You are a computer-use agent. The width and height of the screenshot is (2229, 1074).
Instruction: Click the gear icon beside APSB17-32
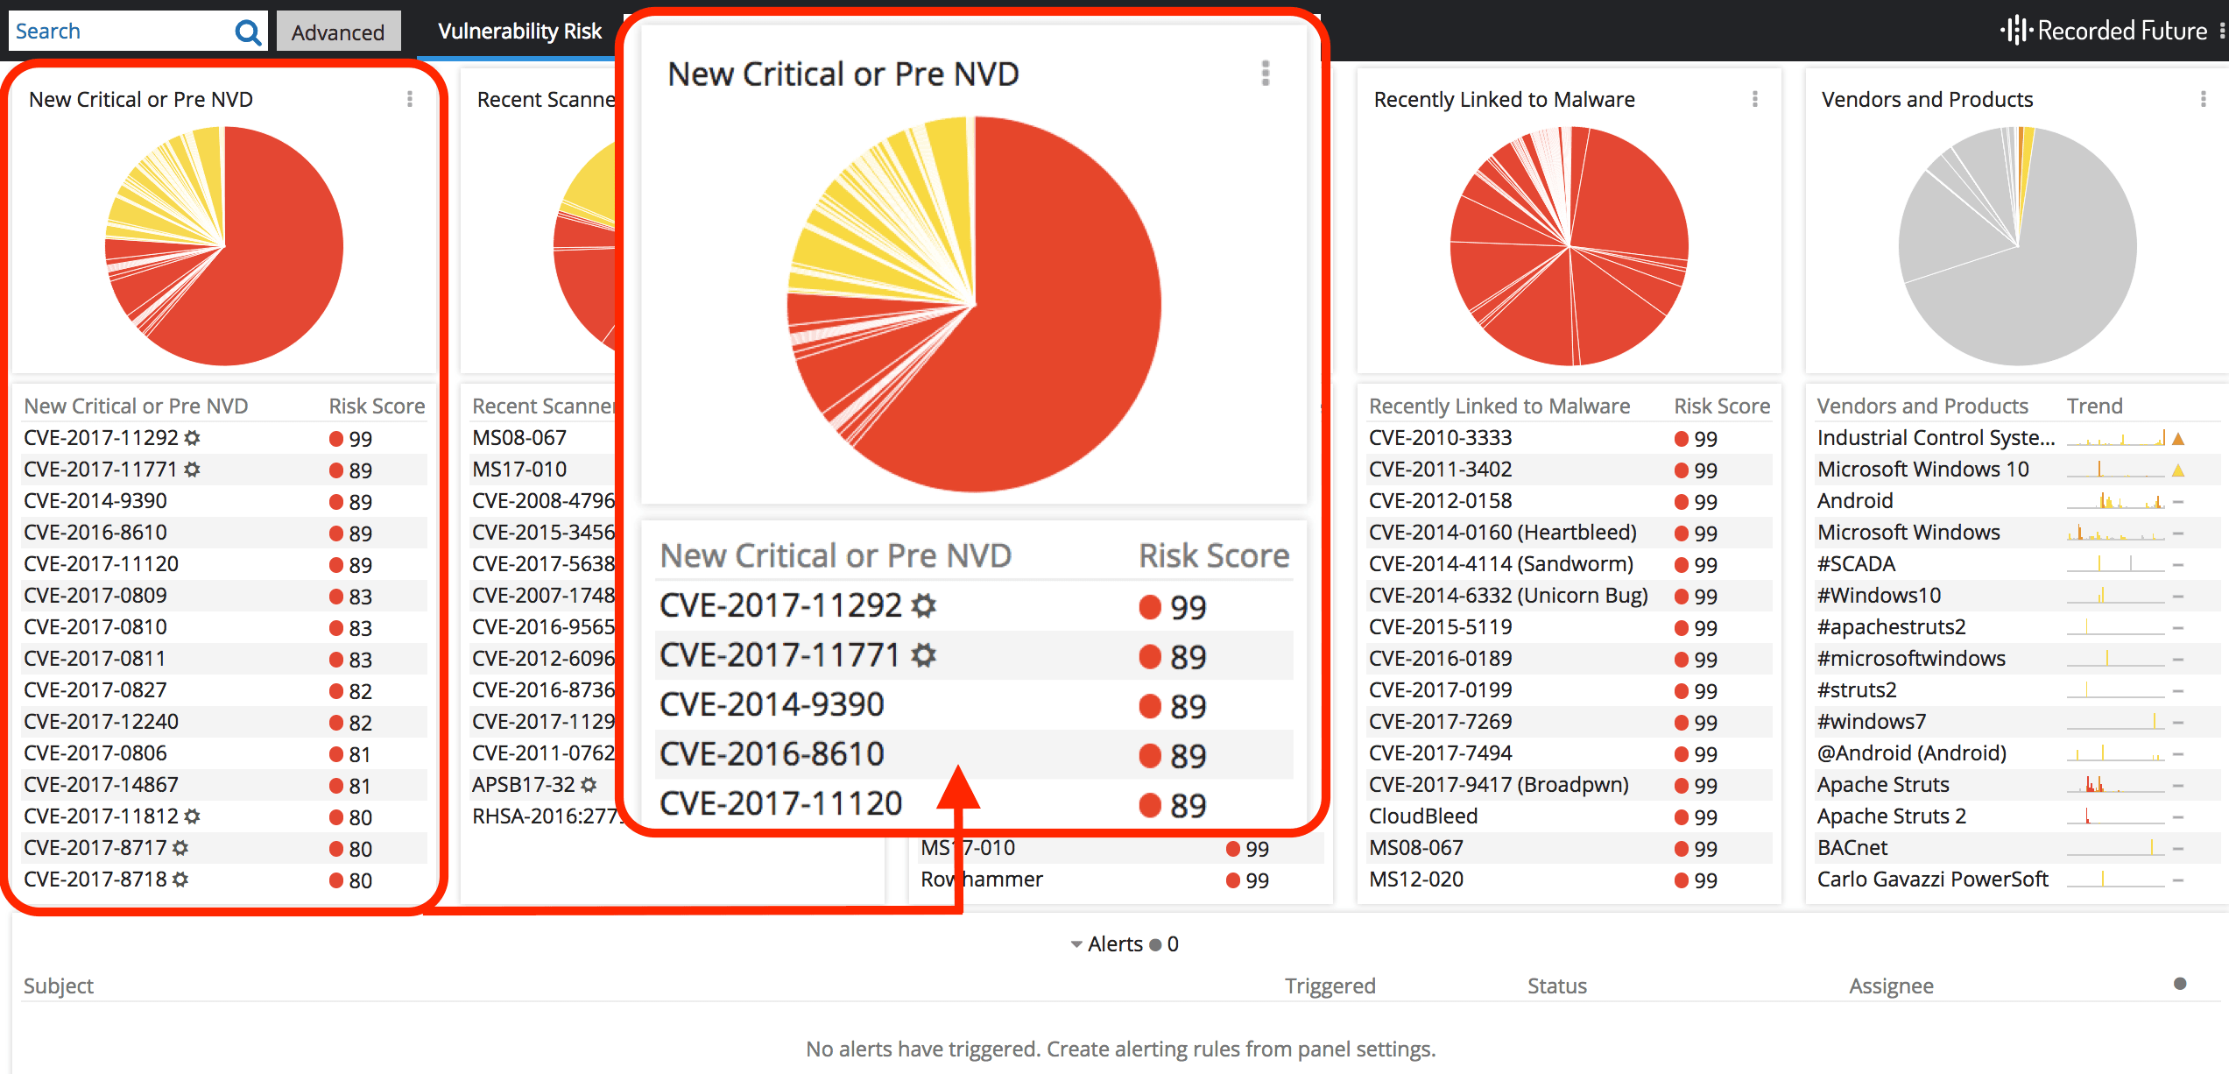(x=589, y=785)
